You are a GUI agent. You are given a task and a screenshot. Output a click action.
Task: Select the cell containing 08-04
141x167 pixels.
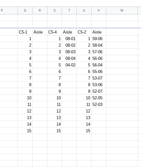pyautogui.click(x=69, y=58)
